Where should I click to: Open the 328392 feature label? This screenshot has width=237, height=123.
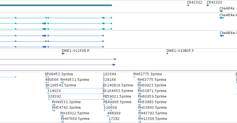54,97
